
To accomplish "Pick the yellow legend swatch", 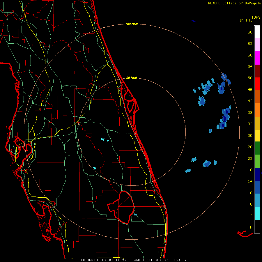I will point(257,136).
